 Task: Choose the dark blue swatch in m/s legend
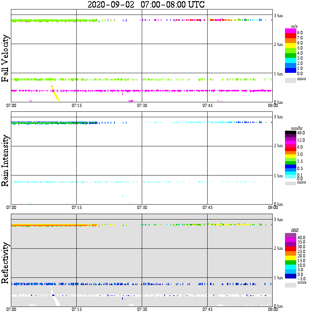coord(290,70)
